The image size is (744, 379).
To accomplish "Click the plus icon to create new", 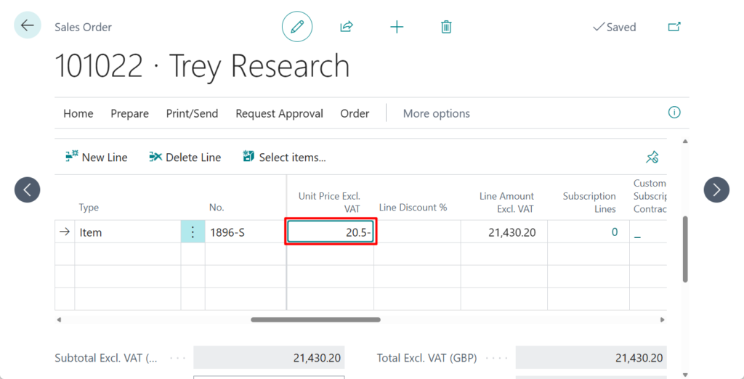I will click(x=397, y=27).
